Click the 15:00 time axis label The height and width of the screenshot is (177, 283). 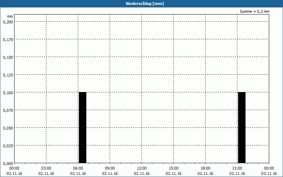point(174,168)
